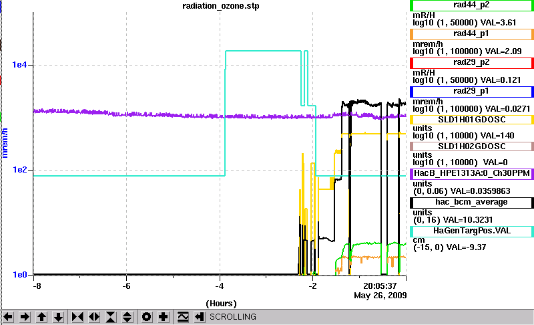This screenshot has height=325, width=534.
Task: Click the -8 hours X-axis tick label
Action: [x=37, y=286]
